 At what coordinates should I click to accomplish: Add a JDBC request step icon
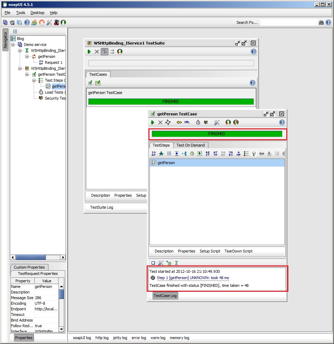tap(231, 154)
